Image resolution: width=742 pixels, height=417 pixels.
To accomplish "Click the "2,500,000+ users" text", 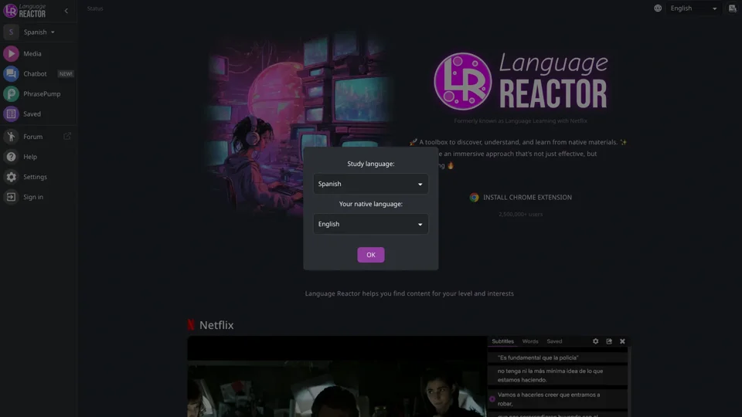I will pos(520,214).
